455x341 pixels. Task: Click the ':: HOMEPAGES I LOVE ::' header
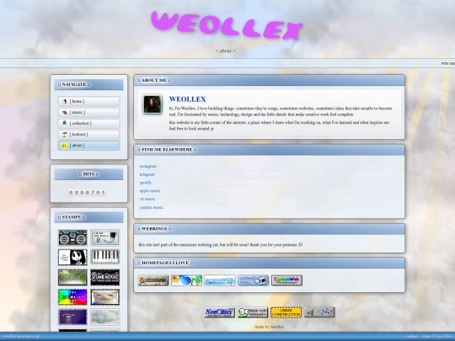point(270,263)
